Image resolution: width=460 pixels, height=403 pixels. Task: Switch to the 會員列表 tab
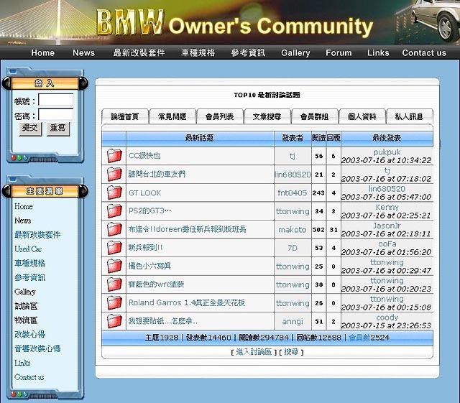[220, 117]
